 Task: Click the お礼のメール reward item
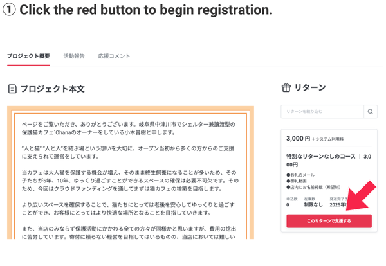click(302, 175)
